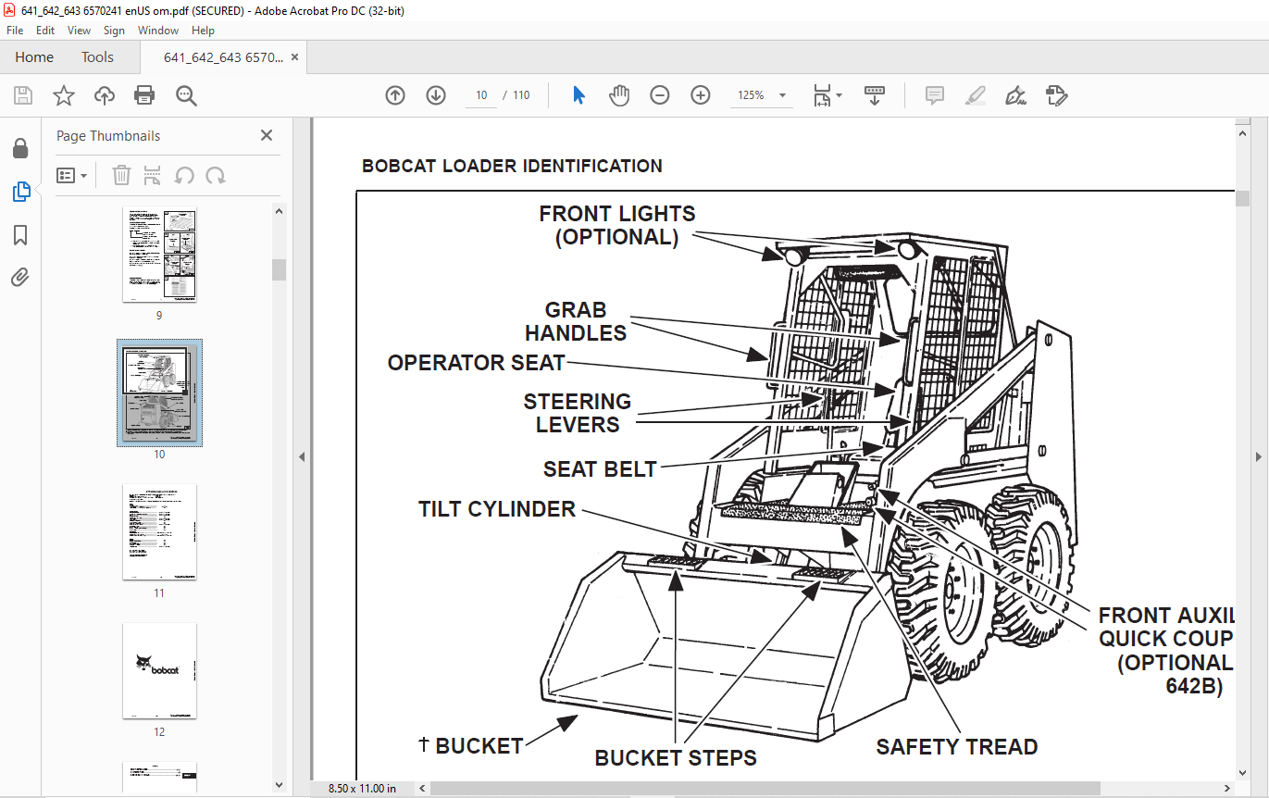Open the Fit page options icon

click(x=821, y=95)
